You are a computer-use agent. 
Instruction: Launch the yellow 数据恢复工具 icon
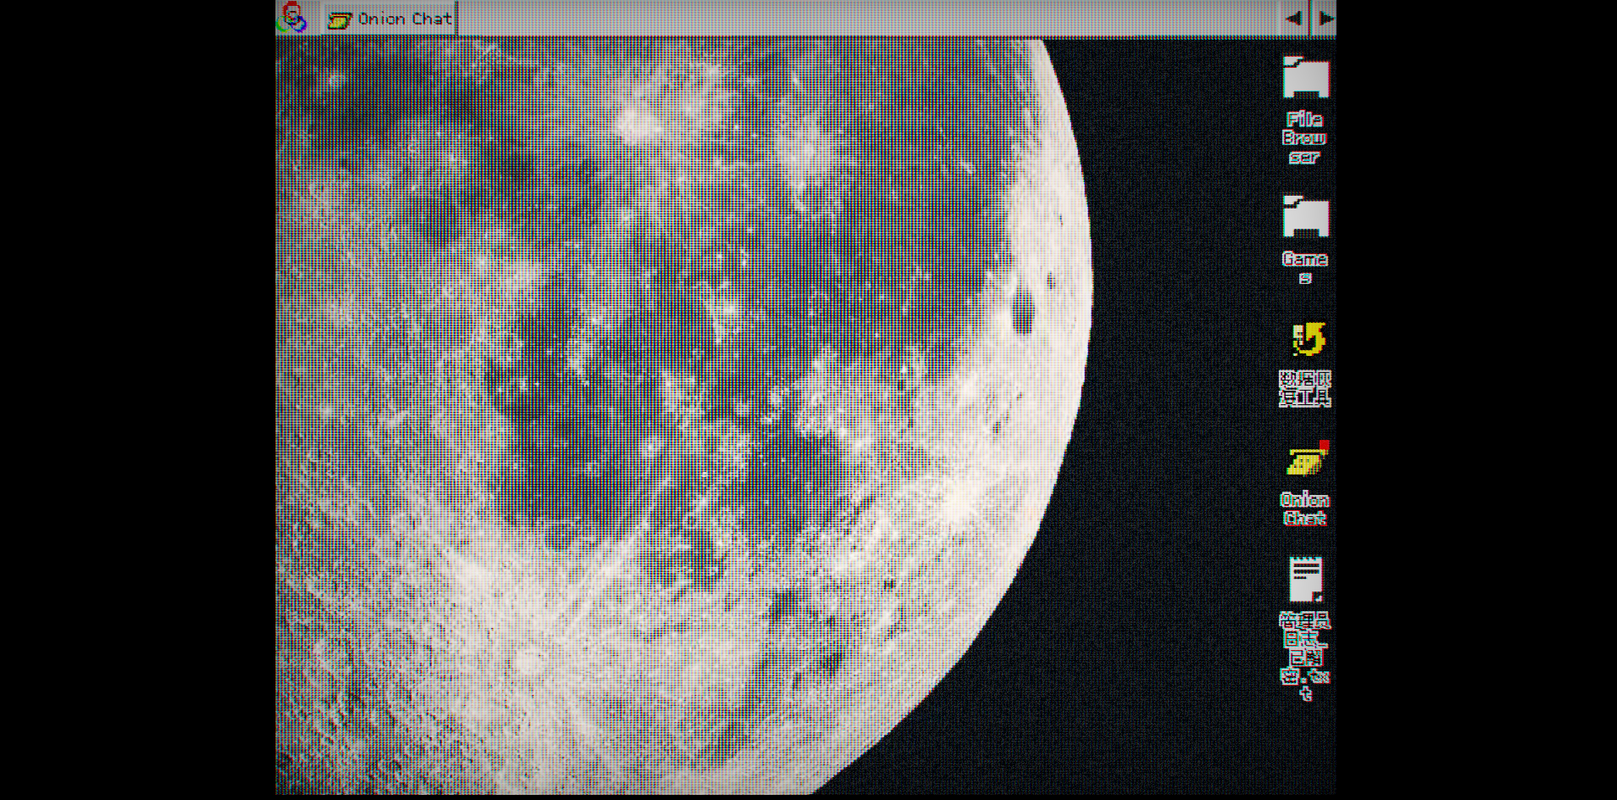click(x=1308, y=339)
